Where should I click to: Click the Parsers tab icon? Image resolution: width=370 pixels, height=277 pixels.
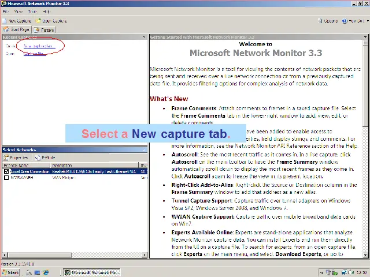(x=36, y=29)
